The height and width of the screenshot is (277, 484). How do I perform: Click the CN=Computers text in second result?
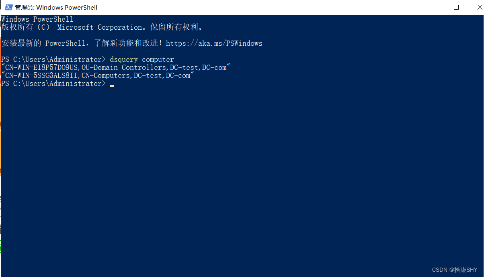coord(107,75)
